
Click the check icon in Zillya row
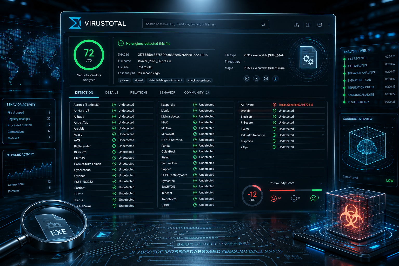(274, 147)
